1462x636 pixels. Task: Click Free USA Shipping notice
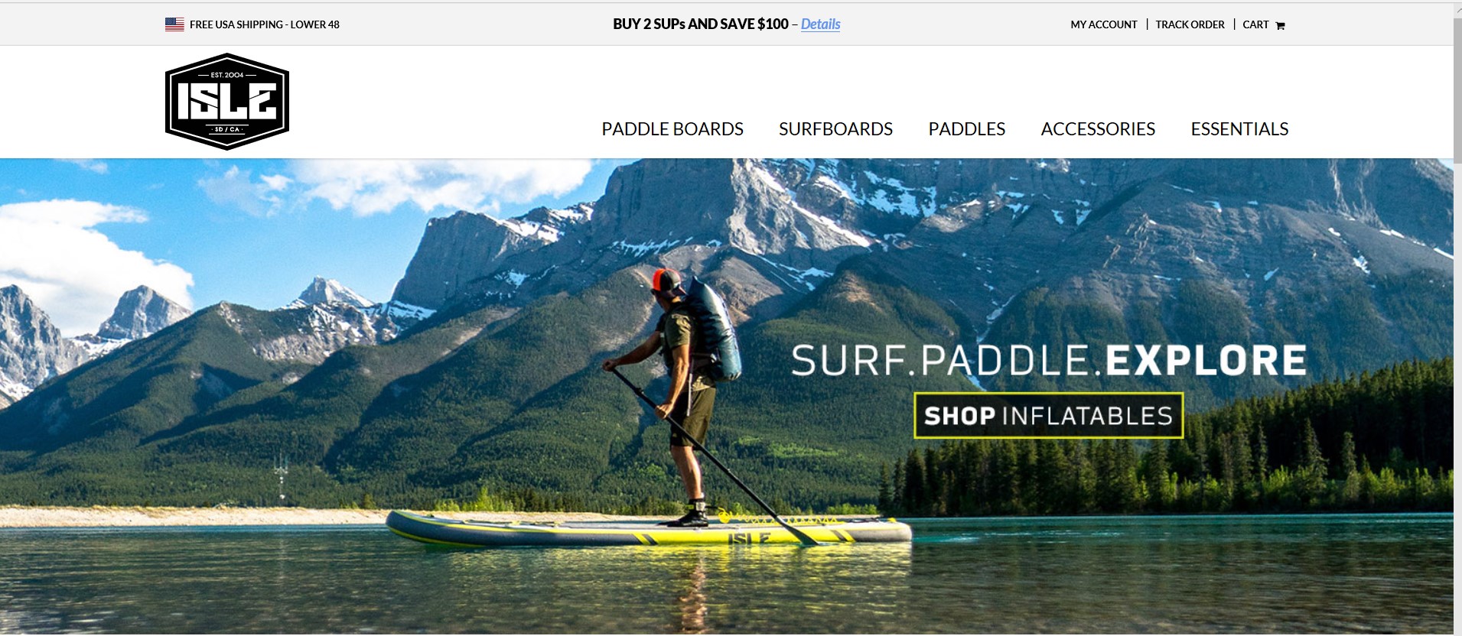click(264, 24)
